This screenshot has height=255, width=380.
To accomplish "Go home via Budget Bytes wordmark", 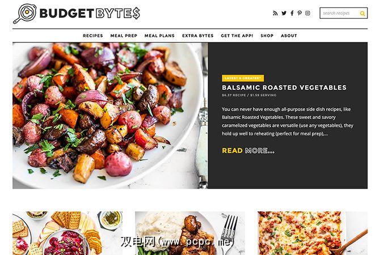I will pyautogui.click(x=90, y=14).
